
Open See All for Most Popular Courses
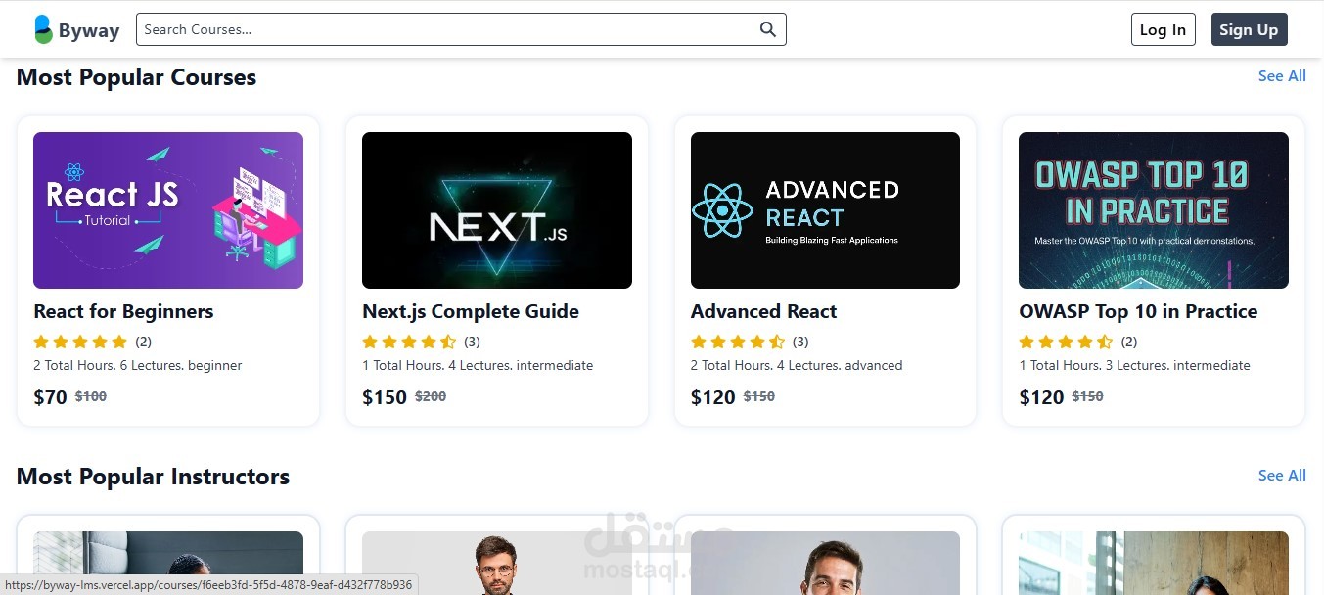pos(1282,76)
